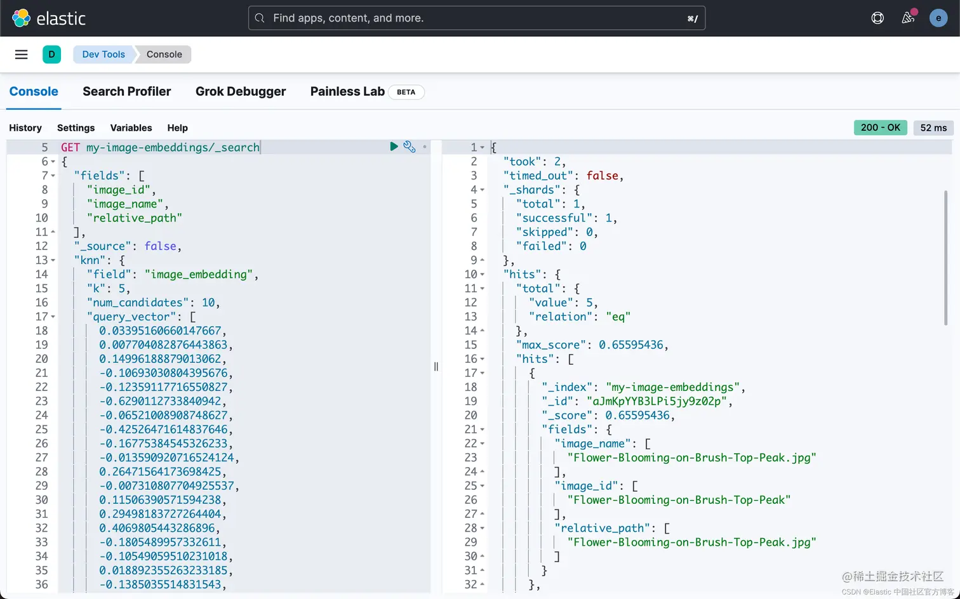Collapse outer hits object on response line 10
The image size is (960, 599).
pos(483,274)
